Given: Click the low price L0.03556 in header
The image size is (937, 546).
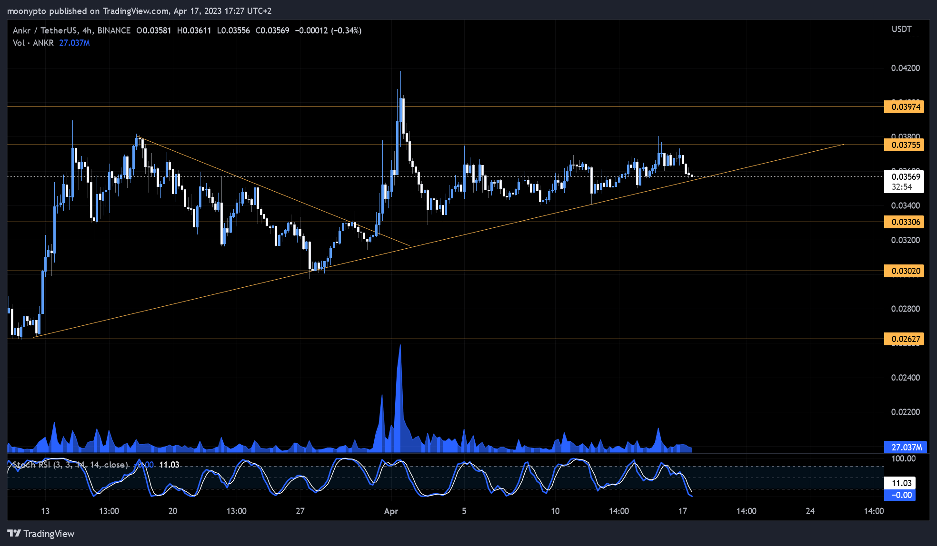Looking at the screenshot, I should pyautogui.click(x=233, y=30).
